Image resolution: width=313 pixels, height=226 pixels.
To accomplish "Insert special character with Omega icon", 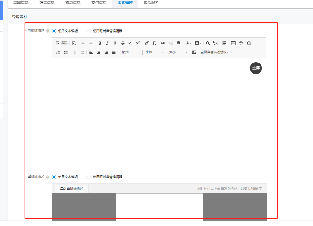I will pos(249,43).
